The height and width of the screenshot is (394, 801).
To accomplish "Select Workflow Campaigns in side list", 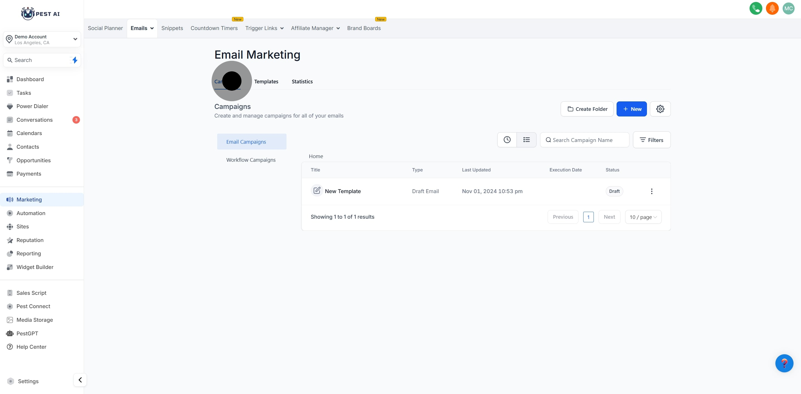I will (x=251, y=160).
